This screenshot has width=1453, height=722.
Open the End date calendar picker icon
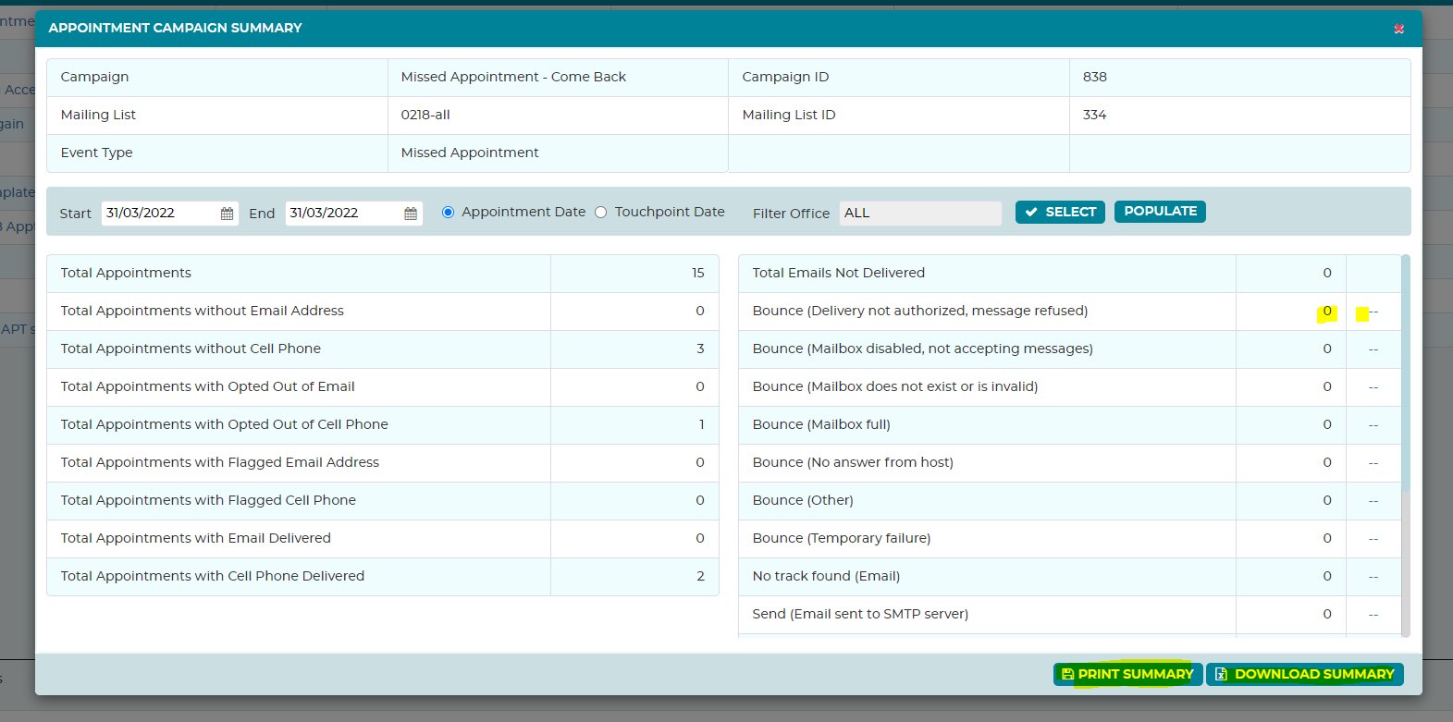point(411,214)
